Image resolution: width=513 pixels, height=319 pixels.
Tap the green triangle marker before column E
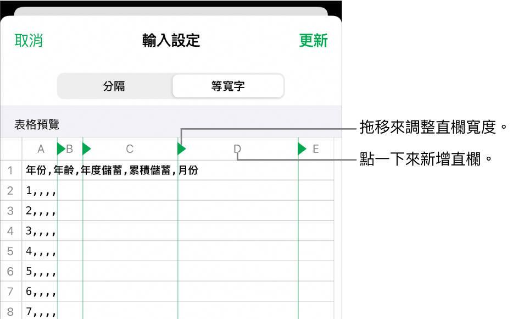(301, 149)
